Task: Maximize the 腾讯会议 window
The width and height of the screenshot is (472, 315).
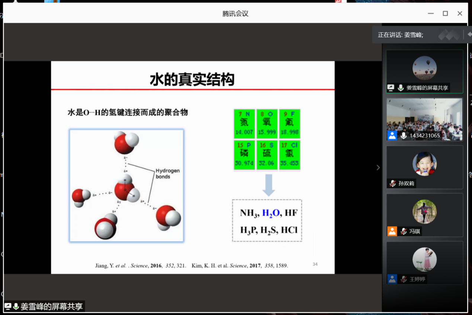Action: tap(445, 13)
